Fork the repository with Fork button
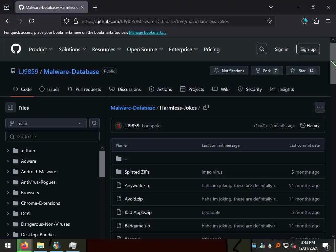 (267, 71)
